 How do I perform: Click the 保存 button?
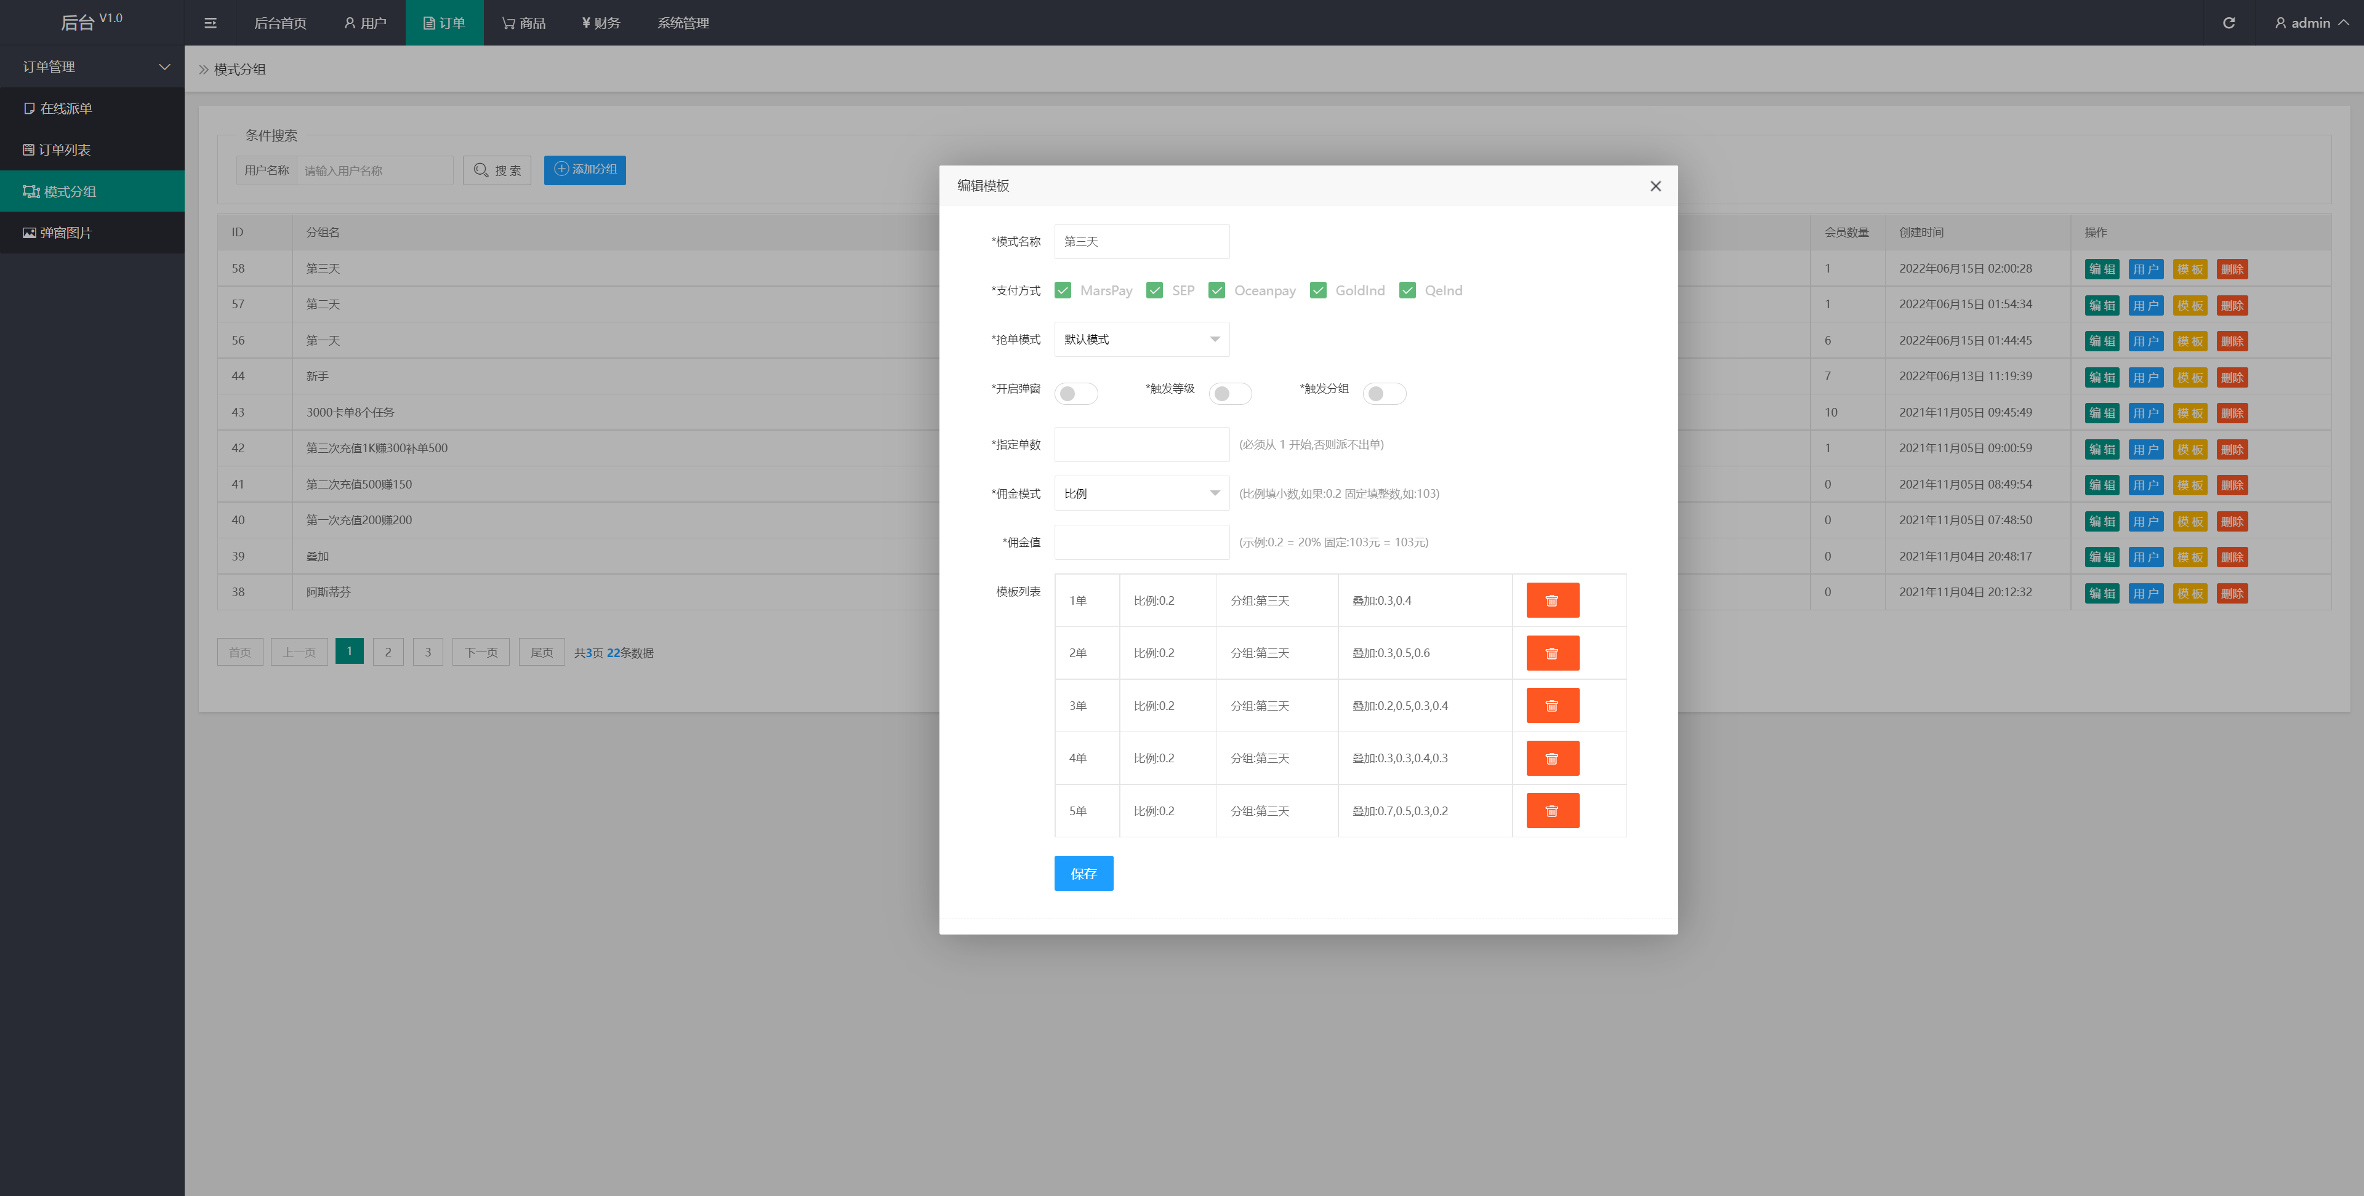click(1083, 873)
